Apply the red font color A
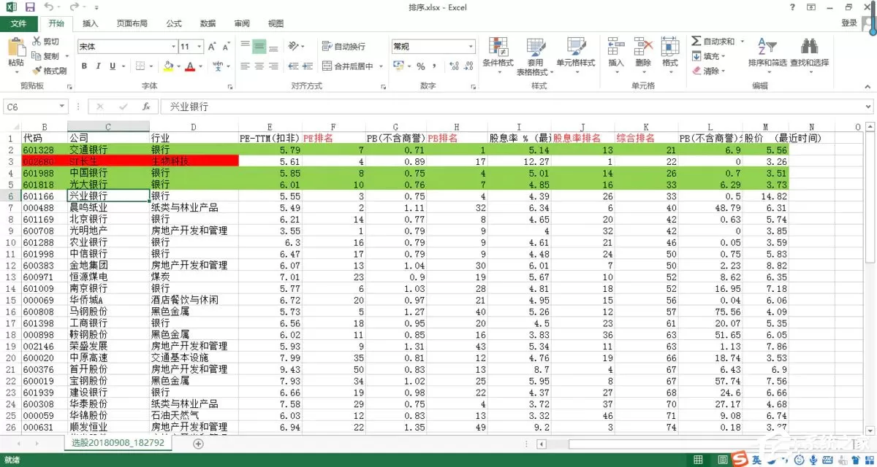Screen dimensions: 877x467 pos(190,66)
